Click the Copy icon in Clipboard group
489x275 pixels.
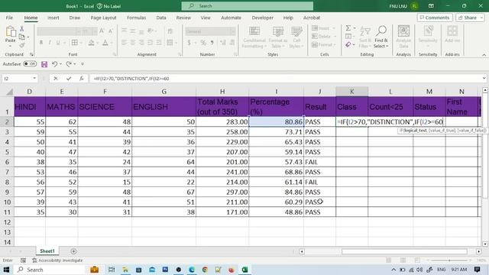coord(22,37)
